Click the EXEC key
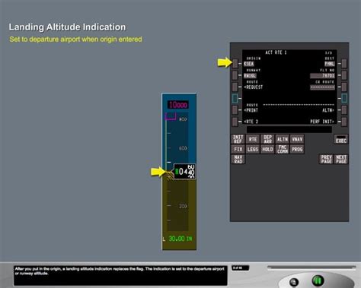361x288 pixels. tap(341, 139)
